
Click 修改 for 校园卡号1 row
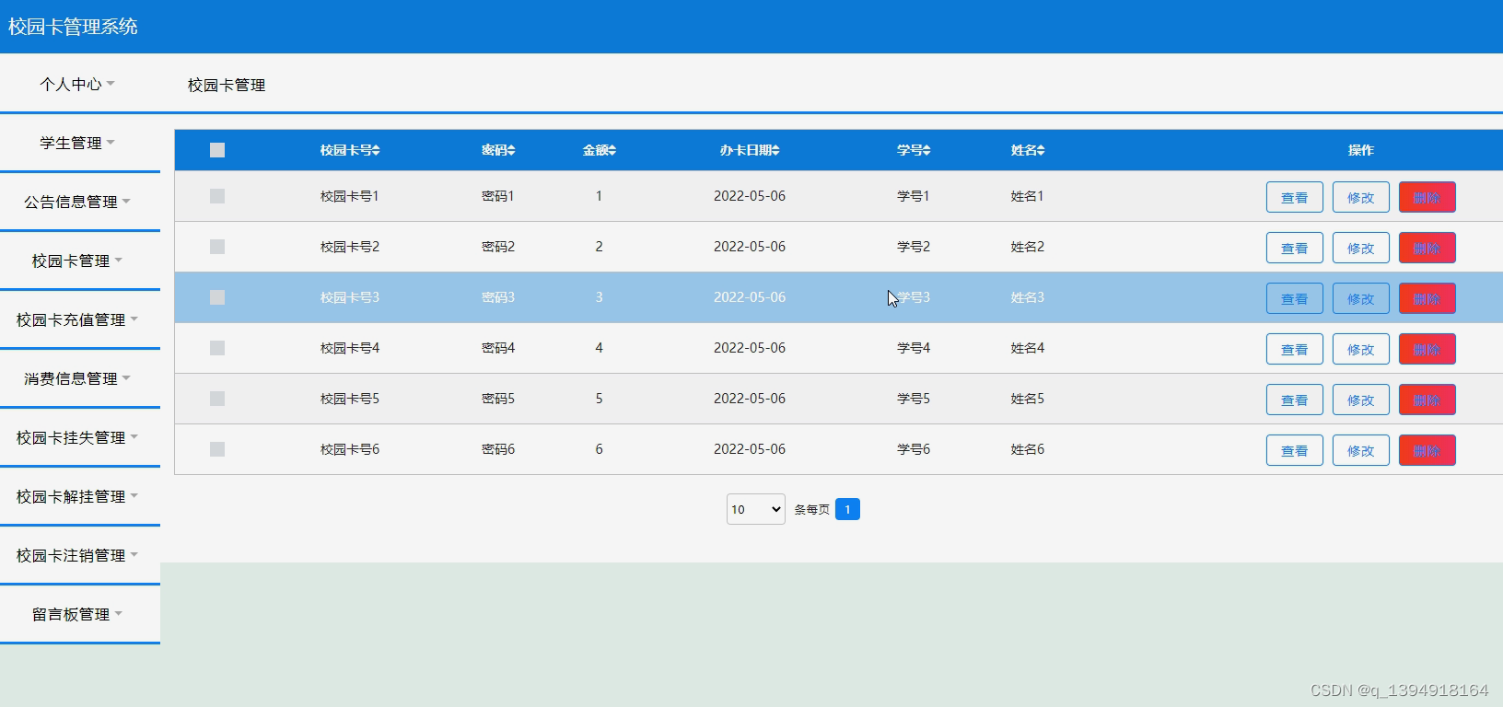tap(1360, 197)
